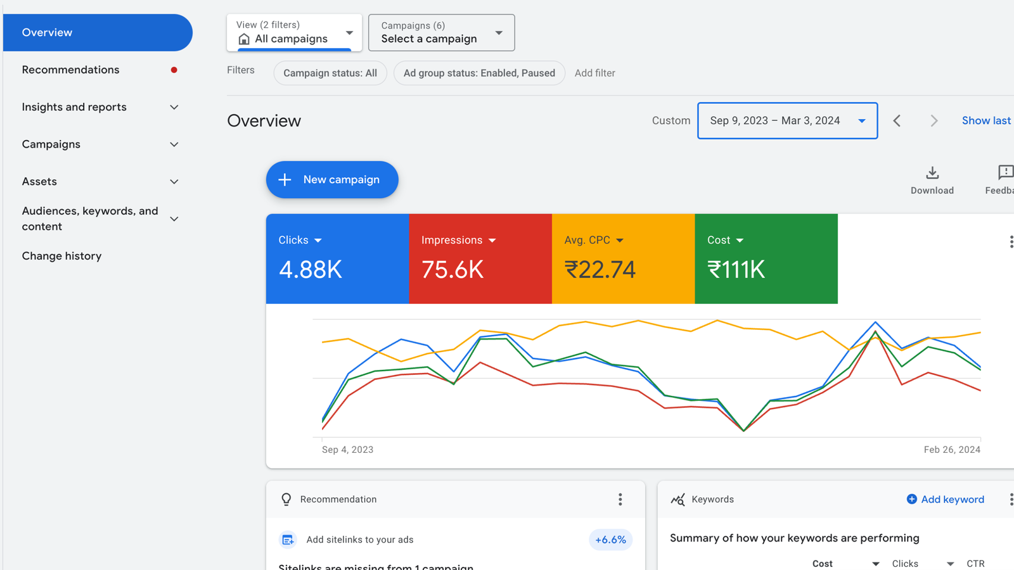Open Recommendation card three-dot menu

click(x=620, y=500)
